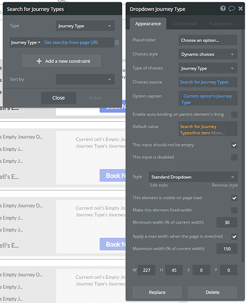Enable 'This input is disabled' checkbox

click(x=234, y=157)
